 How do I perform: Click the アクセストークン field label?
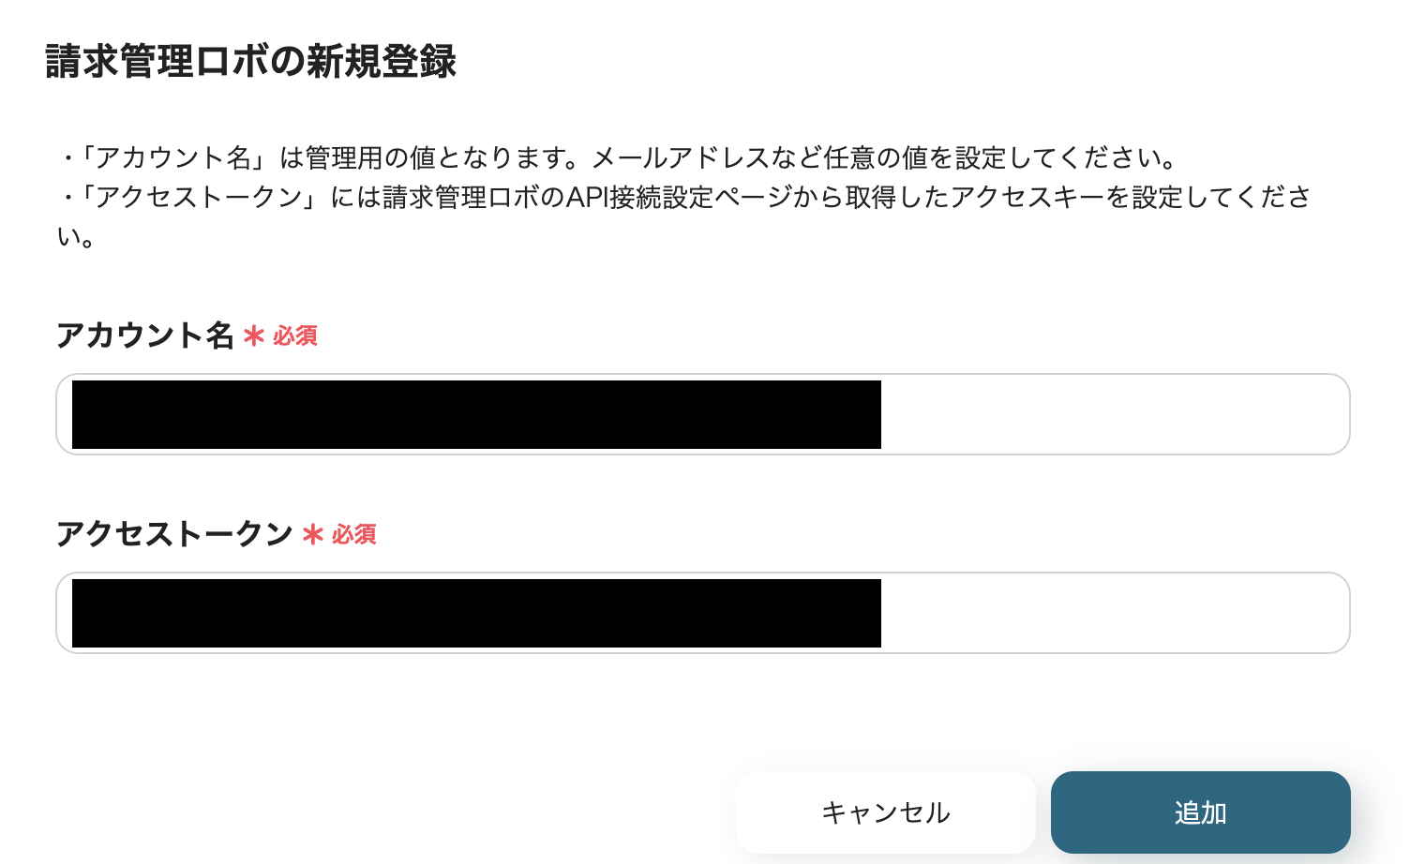(174, 534)
